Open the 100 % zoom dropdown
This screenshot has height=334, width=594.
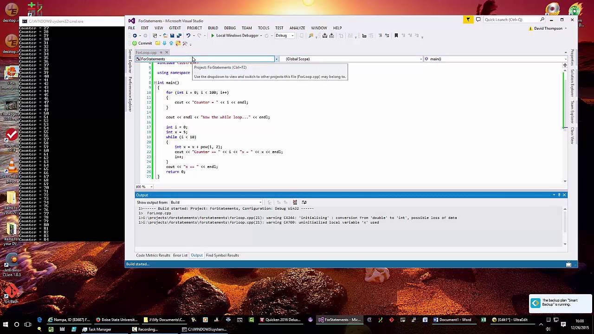pyautogui.click(x=151, y=187)
